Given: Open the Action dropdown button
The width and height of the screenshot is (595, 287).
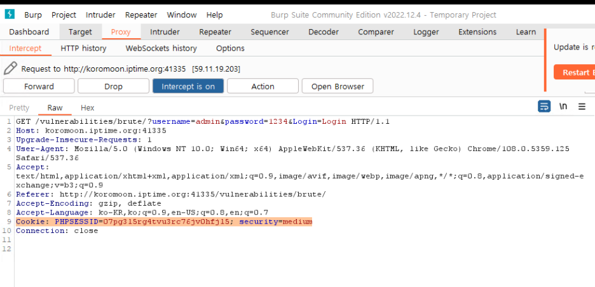Looking at the screenshot, I should [263, 86].
